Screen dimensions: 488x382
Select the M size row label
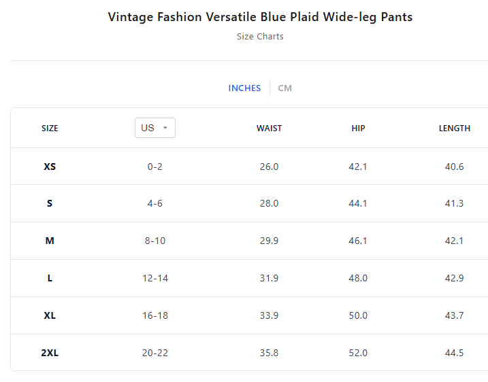50,241
